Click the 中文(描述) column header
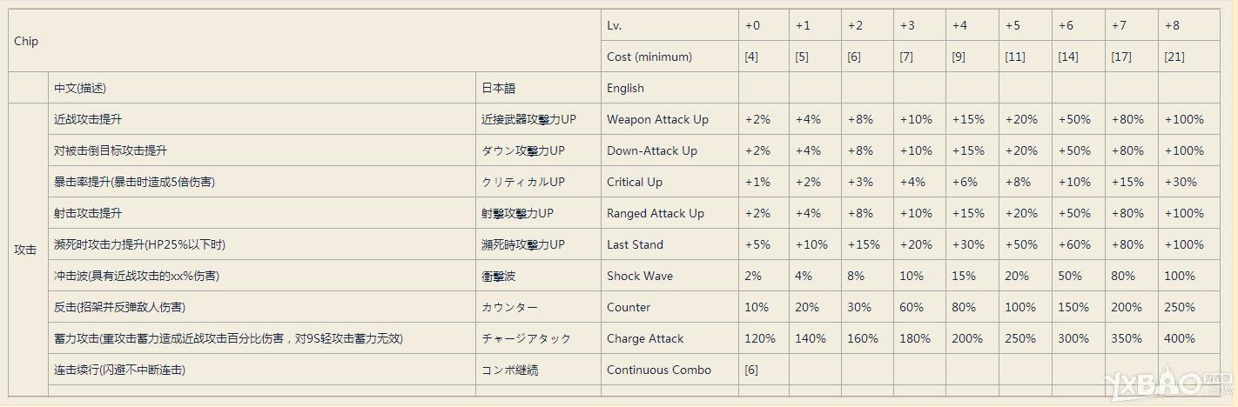The width and height of the screenshot is (1238, 407). tap(80, 88)
